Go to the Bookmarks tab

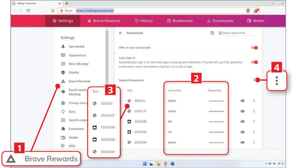click(180, 21)
